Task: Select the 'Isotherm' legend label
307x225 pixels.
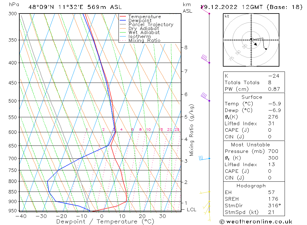Action: [x=140, y=37]
